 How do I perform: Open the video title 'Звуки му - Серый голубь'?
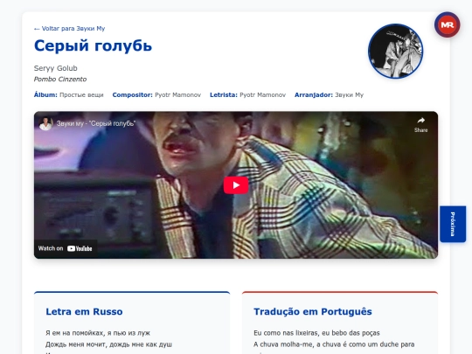point(96,123)
